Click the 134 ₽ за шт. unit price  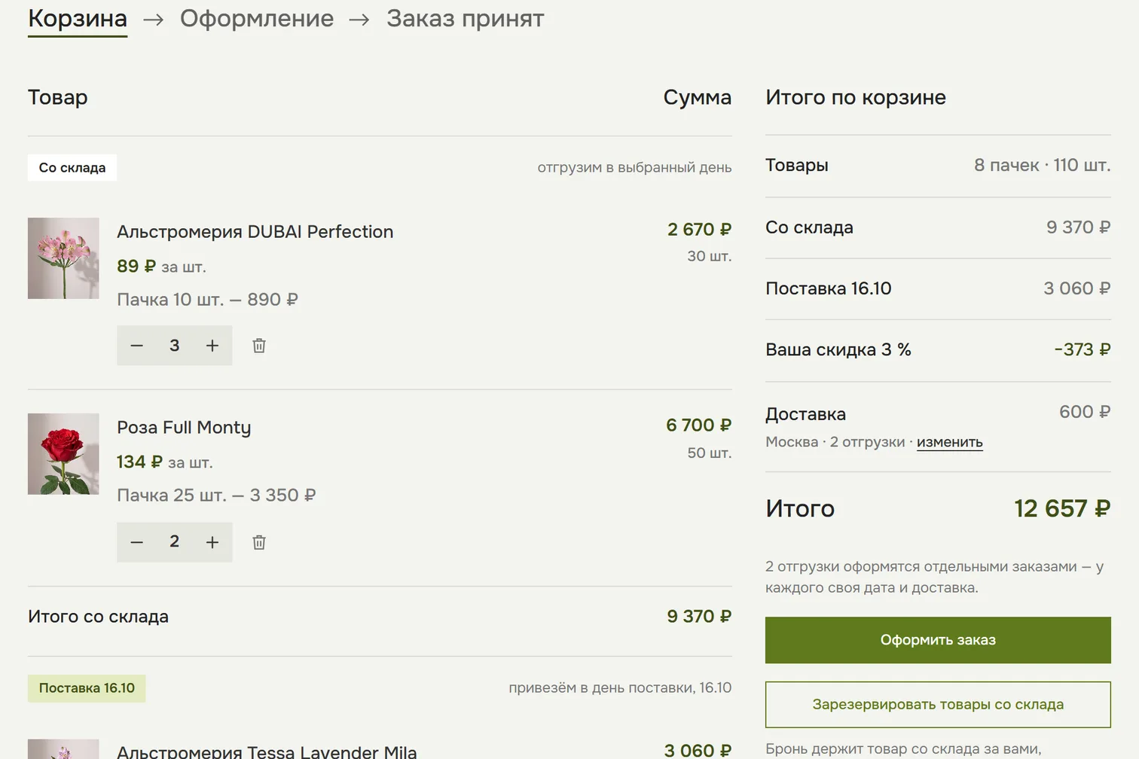[165, 462]
